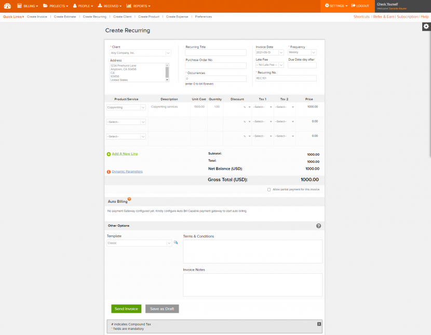Click the People menu icon
This screenshot has height=335, width=431.
click(x=74, y=6)
